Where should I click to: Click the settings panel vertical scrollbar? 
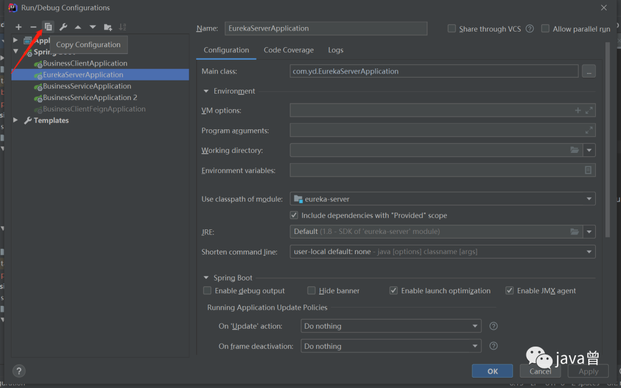pos(608,140)
